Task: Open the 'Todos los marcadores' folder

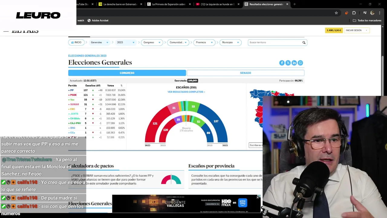Action: pos(367,20)
